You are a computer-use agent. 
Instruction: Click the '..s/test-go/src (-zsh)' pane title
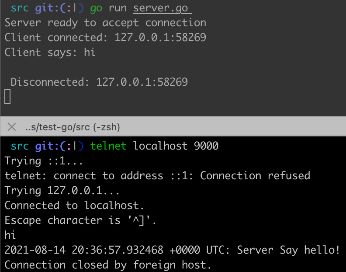(73, 127)
